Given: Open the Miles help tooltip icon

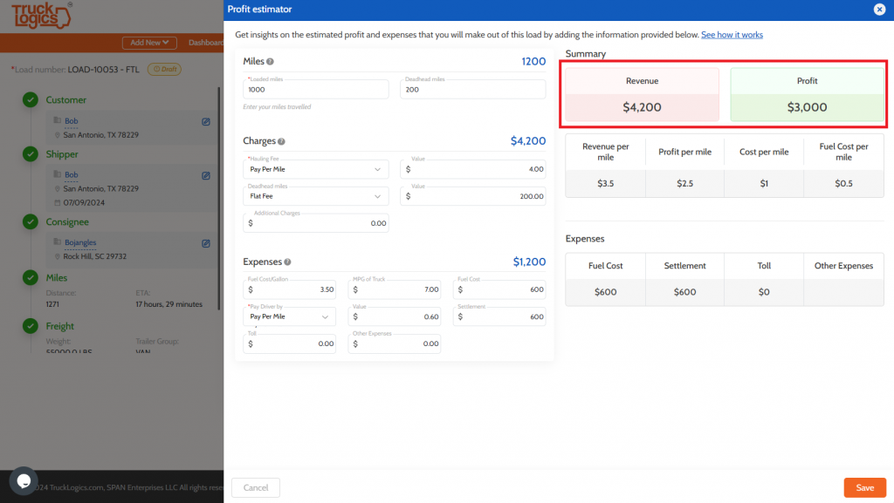Looking at the screenshot, I should click(271, 61).
